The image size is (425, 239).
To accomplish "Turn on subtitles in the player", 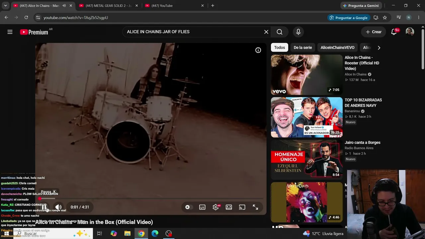I will (202, 207).
